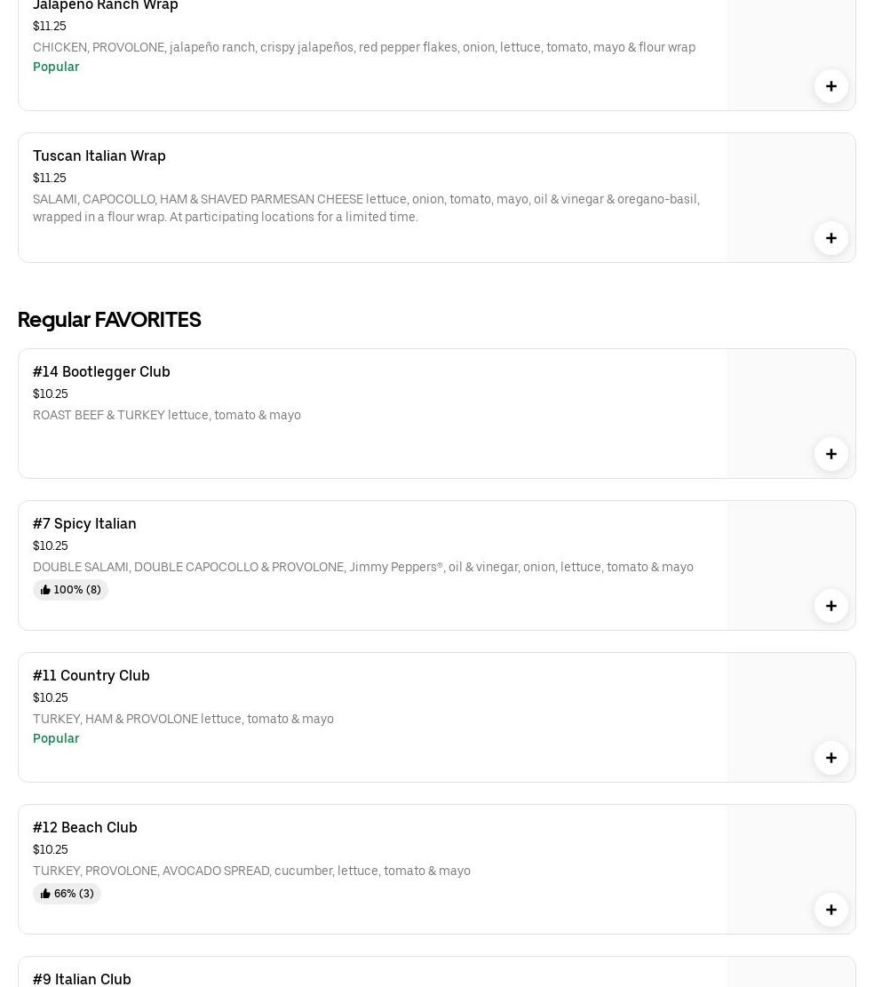Tap plus button on #11 Country Club

point(830,758)
